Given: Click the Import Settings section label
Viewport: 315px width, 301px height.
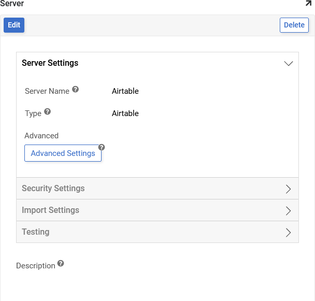Looking at the screenshot, I should point(51,210).
